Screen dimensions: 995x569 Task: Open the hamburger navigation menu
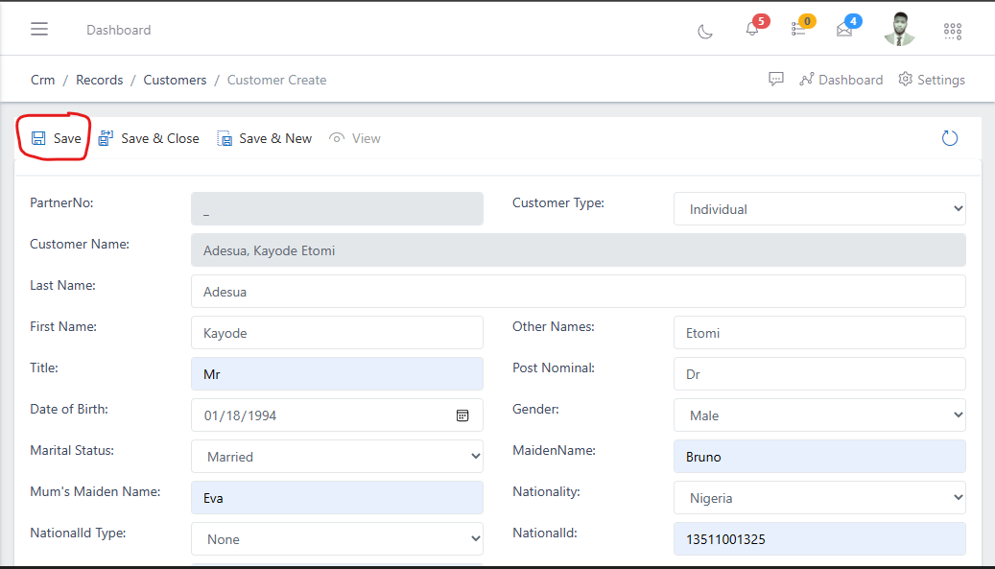(x=38, y=29)
